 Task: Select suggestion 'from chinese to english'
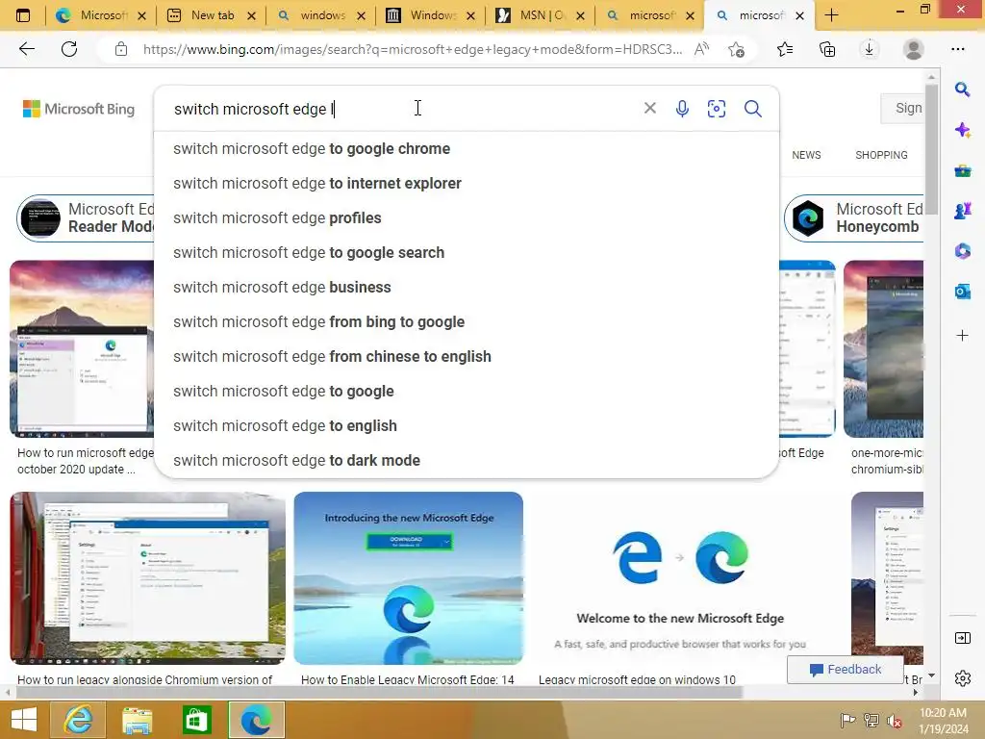tap(467, 356)
